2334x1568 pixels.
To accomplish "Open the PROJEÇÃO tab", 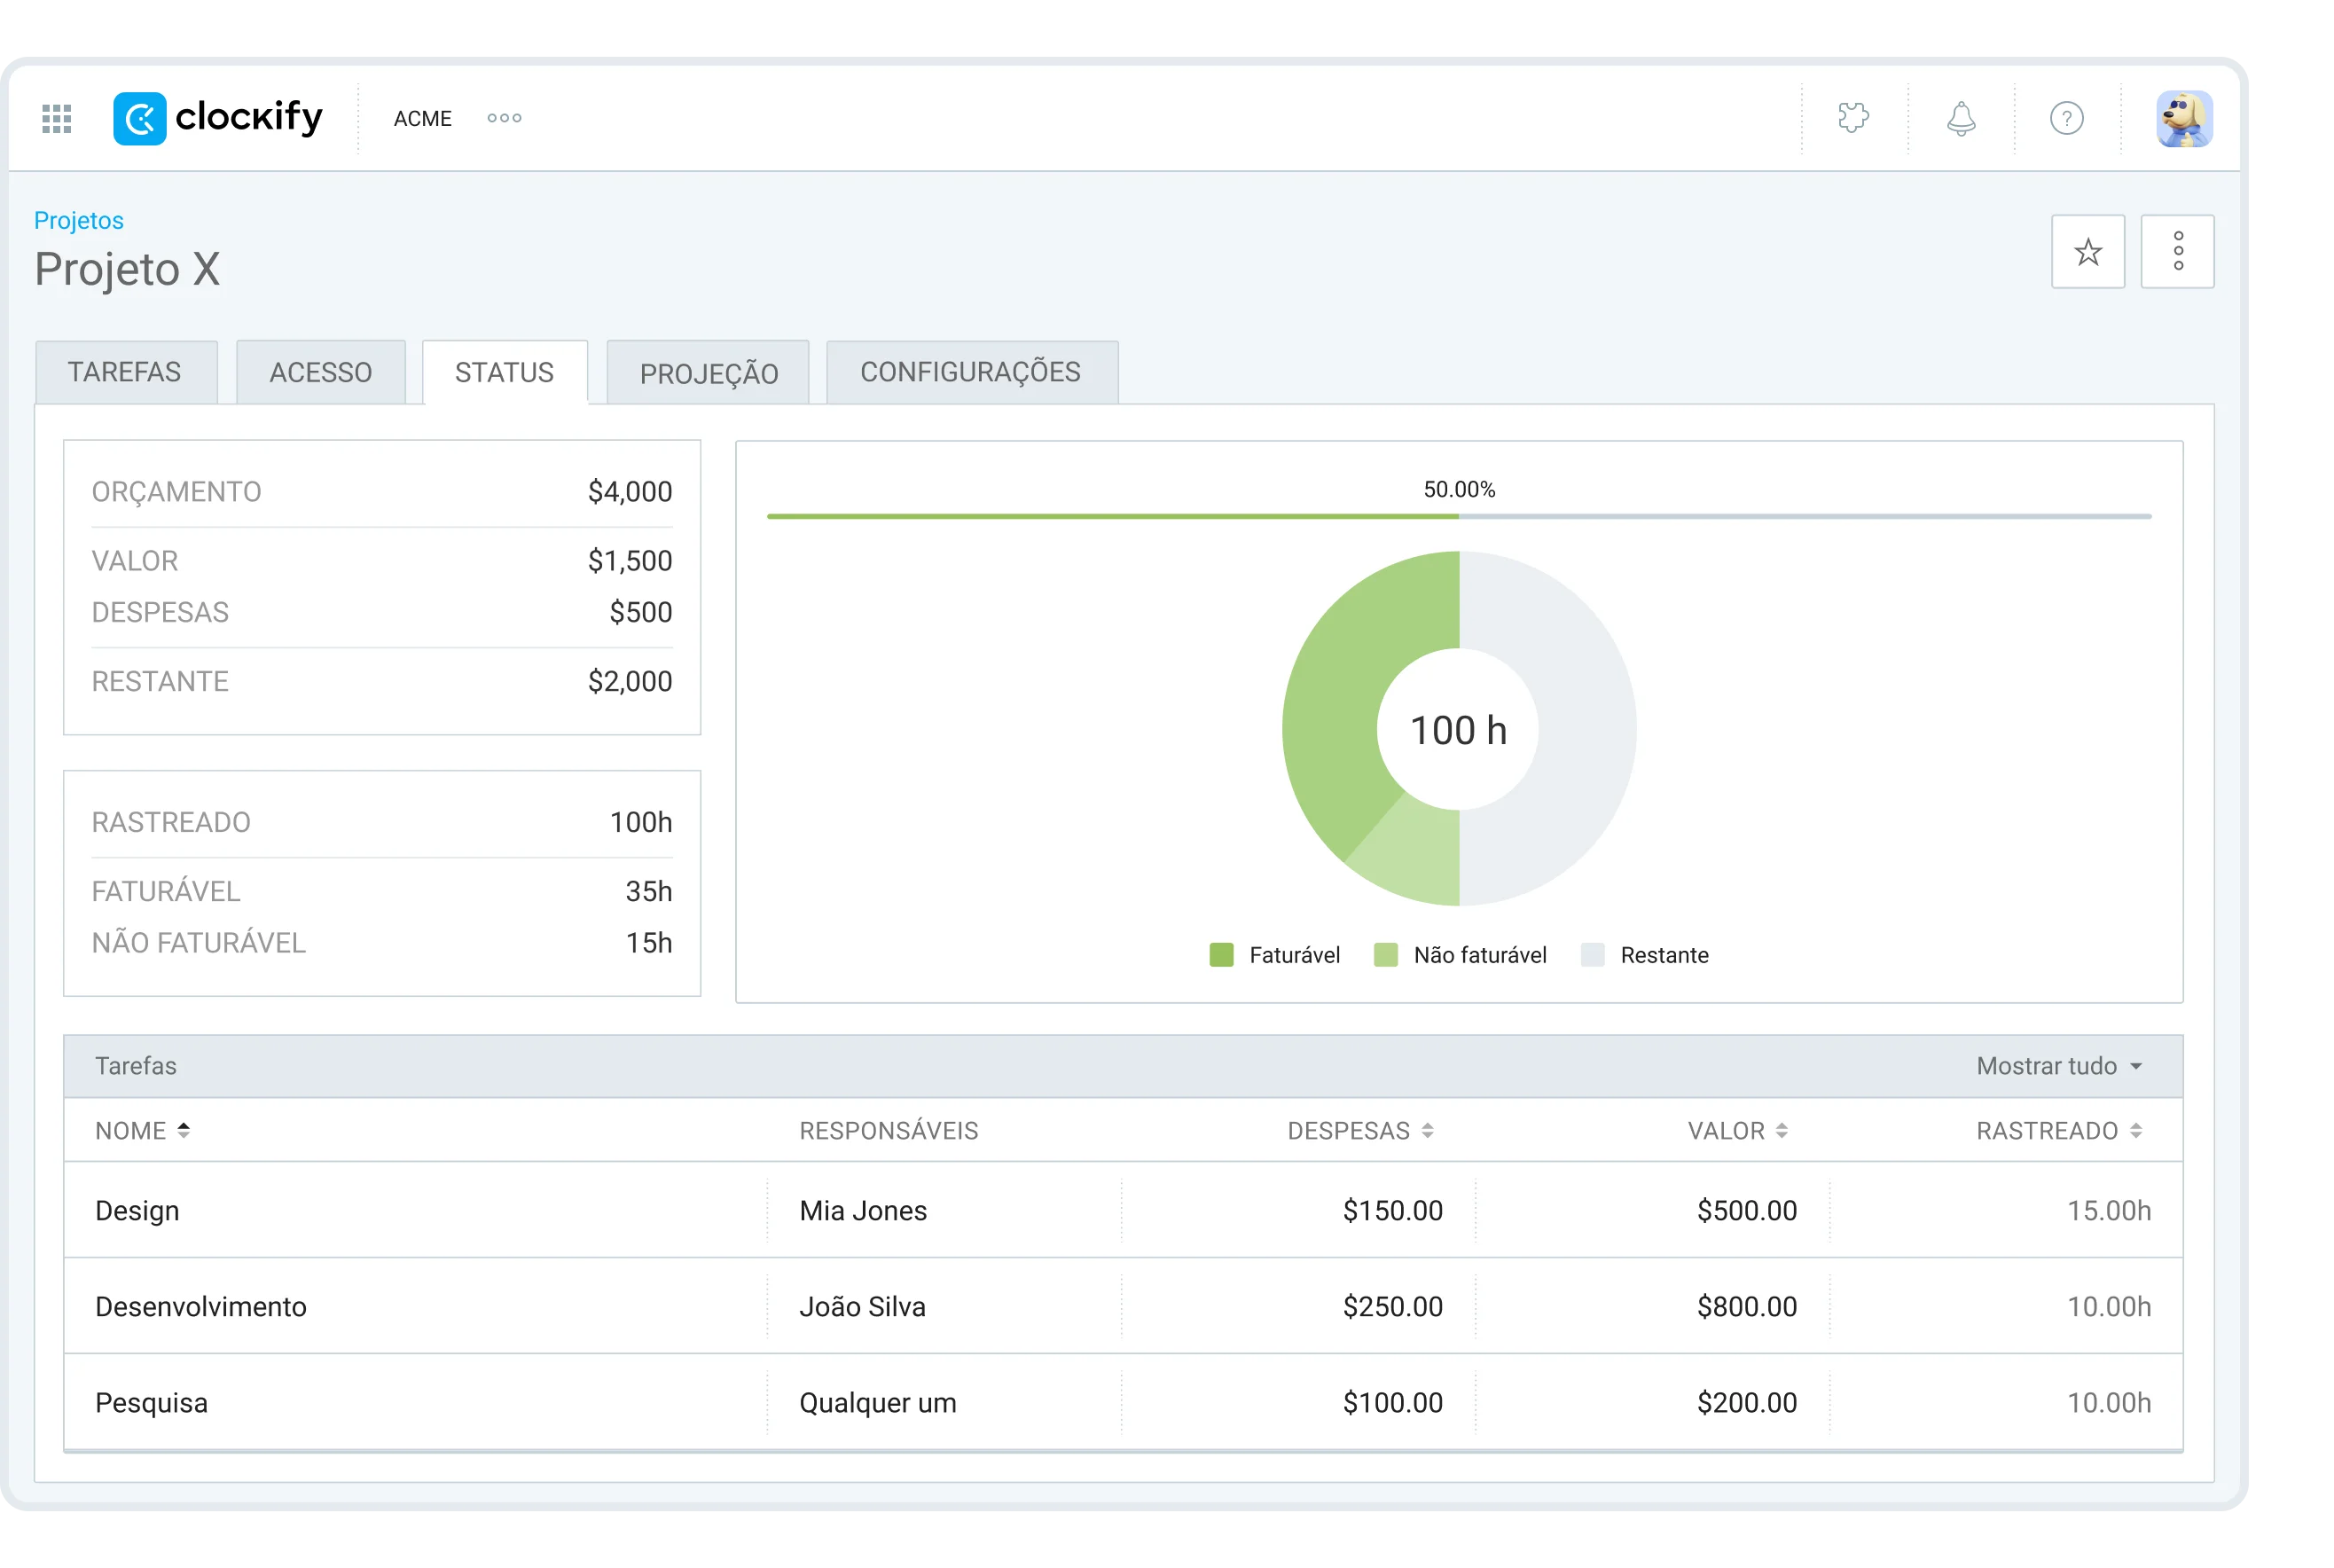I will [708, 372].
